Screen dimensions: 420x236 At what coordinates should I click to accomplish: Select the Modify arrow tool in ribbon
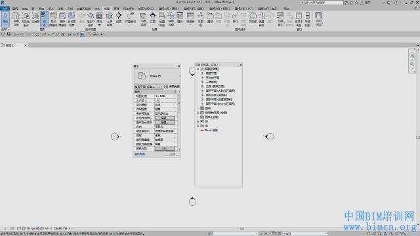(x=5, y=19)
